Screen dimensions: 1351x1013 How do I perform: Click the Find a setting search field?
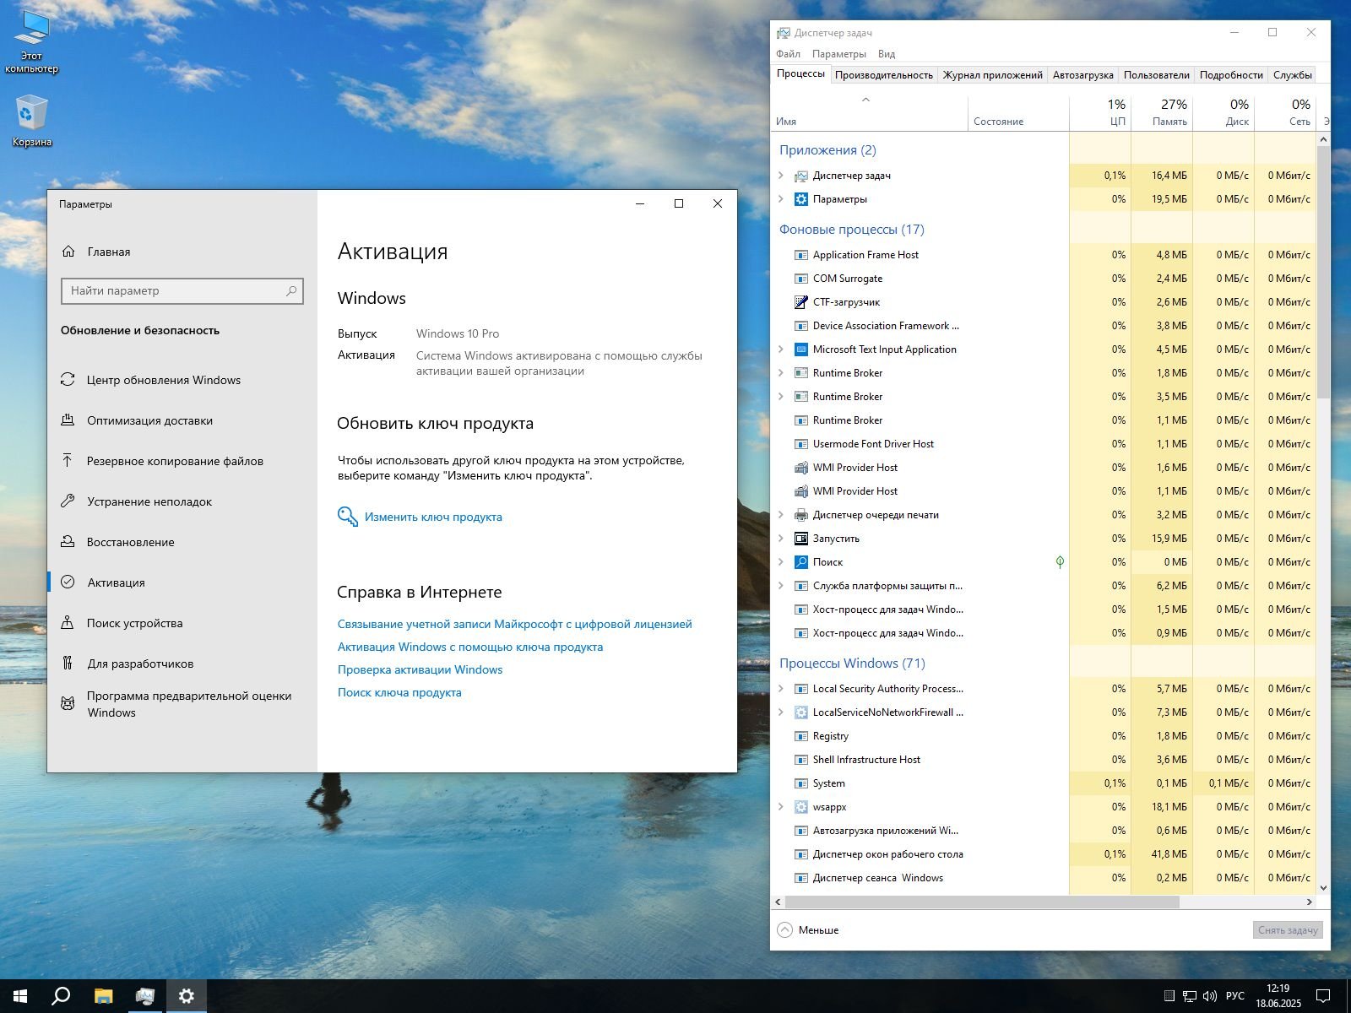[175, 290]
